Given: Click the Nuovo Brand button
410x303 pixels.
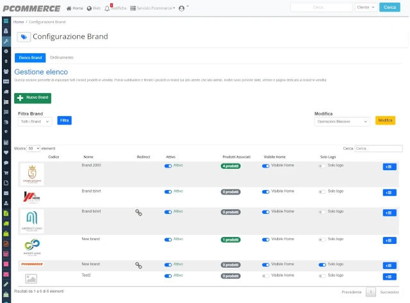Looking at the screenshot, I should pyautogui.click(x=33, y=98).
